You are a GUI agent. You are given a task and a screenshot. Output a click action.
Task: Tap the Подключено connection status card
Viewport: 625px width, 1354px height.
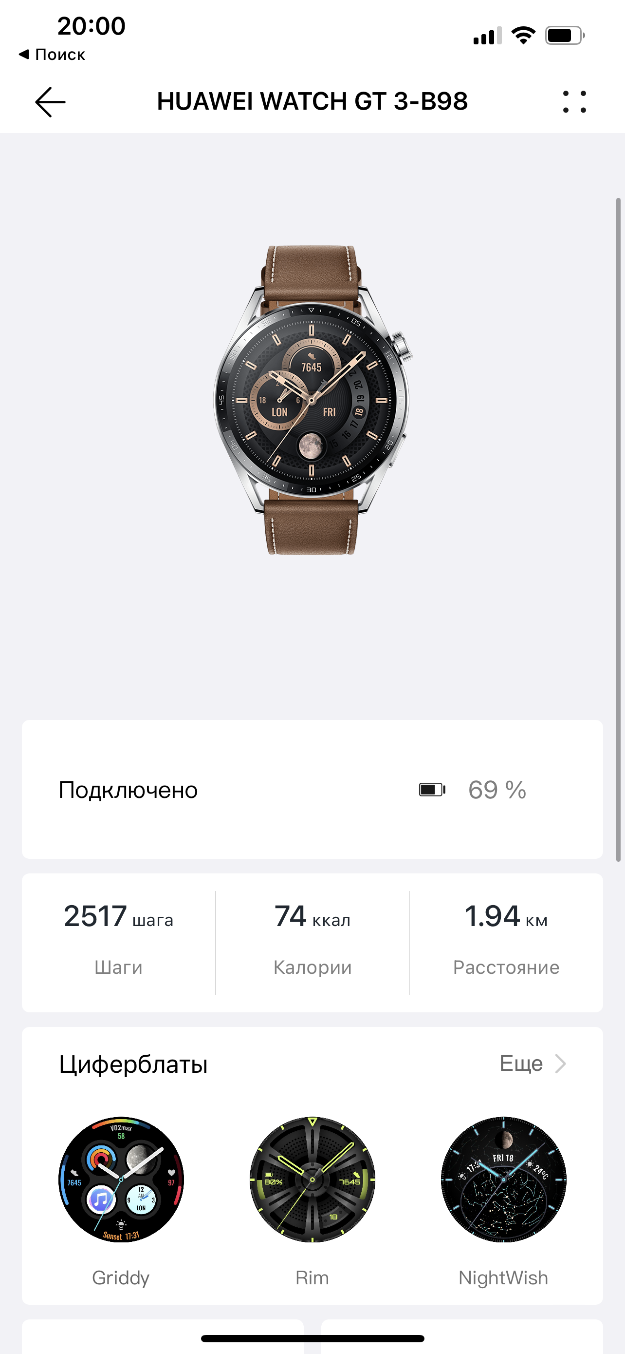(x=312, y=790)
